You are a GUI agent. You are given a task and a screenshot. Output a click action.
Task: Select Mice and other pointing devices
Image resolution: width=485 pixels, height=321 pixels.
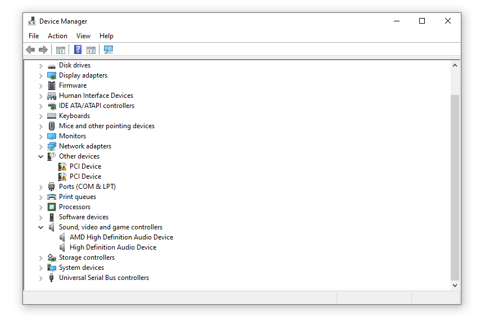click(x=107, y=126)
